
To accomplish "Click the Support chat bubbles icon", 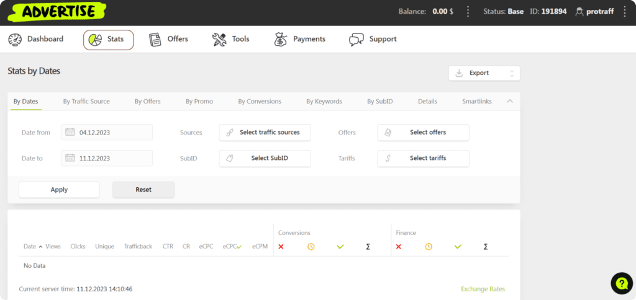I will pos(357,40).
